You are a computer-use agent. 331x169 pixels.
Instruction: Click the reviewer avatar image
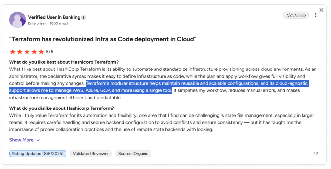click(x=17, y=20)
